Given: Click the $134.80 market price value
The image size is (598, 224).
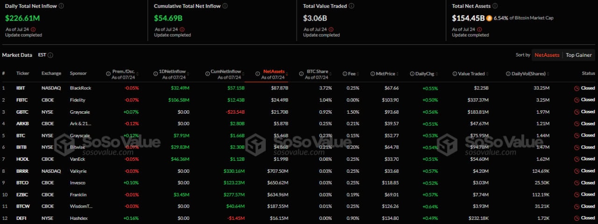Looking at the screenshot, I should pos(390,218).
